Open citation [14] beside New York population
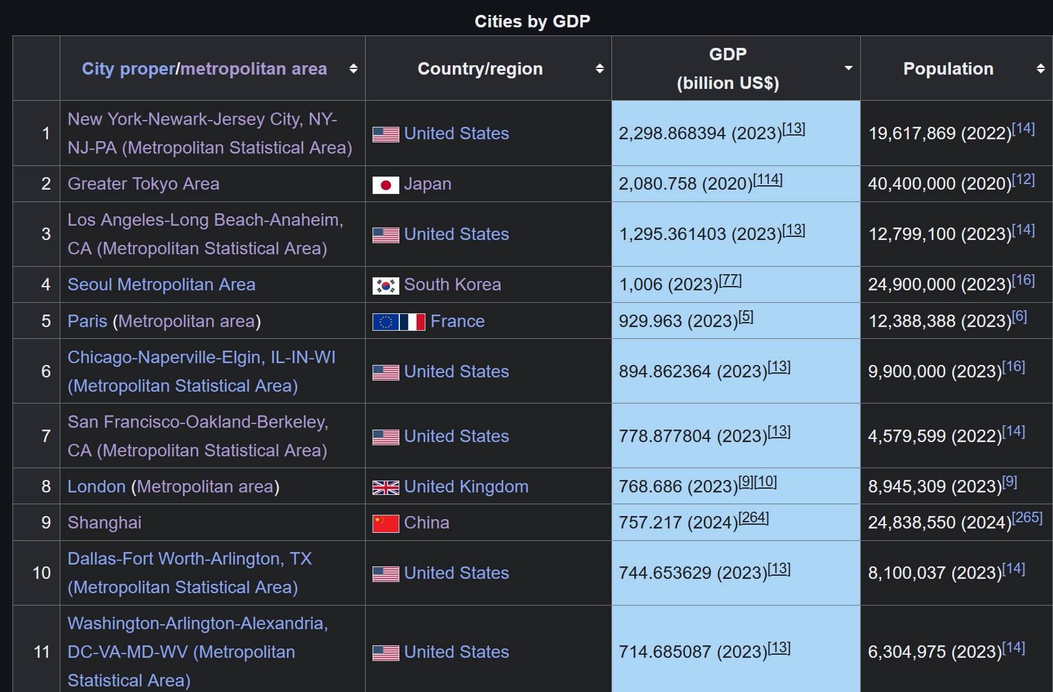Screen dimensions: 1053x692 pyautogui.click(x=1024, y=128)
